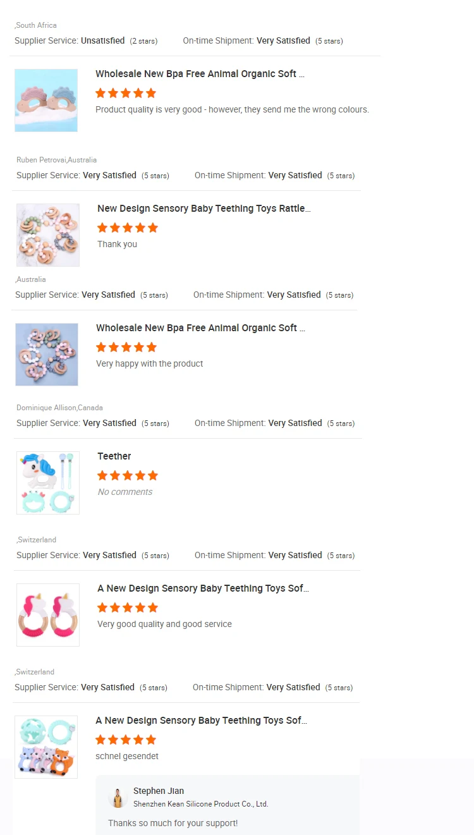The height and width of the screenshot is (835, 474).
Task: Open the "Teether" product title link
Action: [114, 456]
